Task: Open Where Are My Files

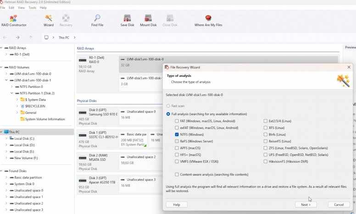Action: (x=208, y=21)
